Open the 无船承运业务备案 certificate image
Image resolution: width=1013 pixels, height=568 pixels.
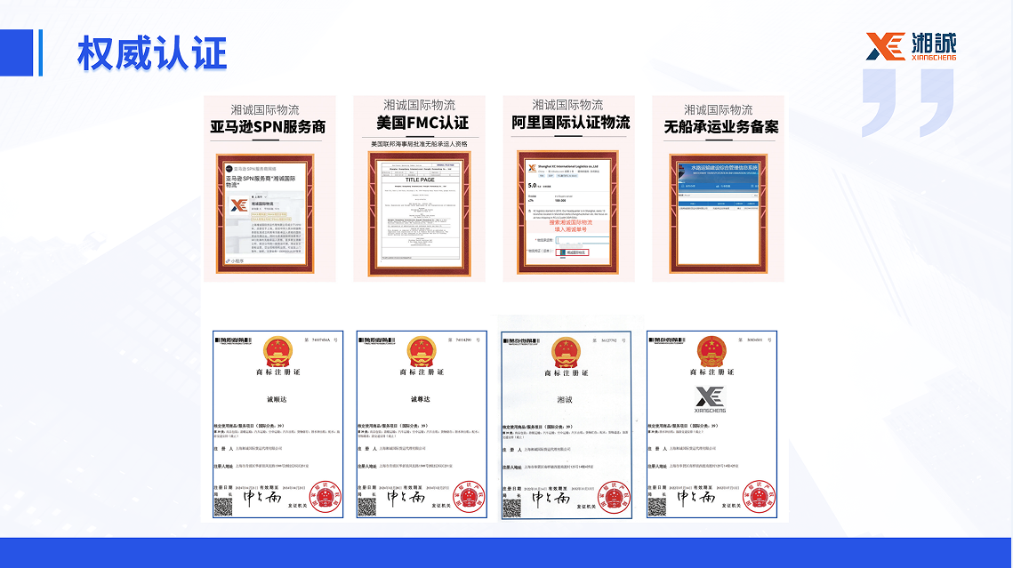pyautogui.click(x=719, y=213)
